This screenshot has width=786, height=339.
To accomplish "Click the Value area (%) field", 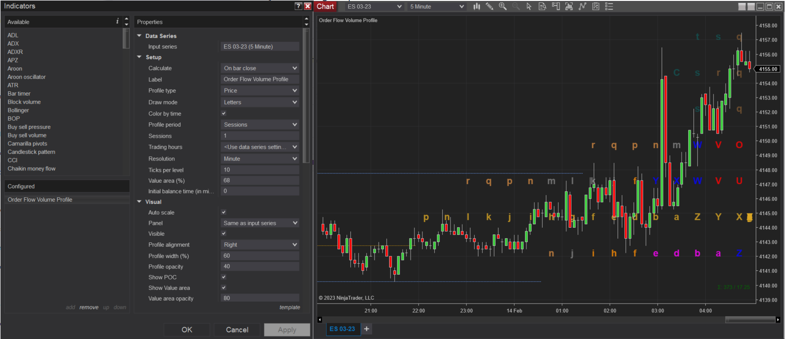I will coord(260,180).
